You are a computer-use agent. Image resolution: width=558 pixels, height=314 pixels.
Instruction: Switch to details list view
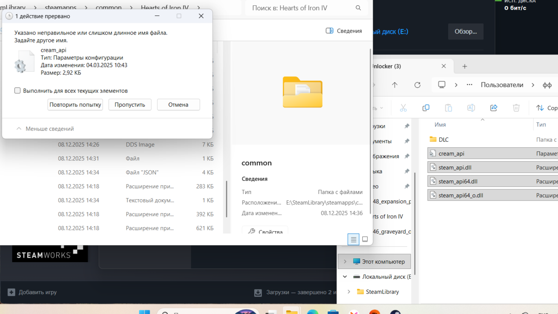click(x=353, y=239)
